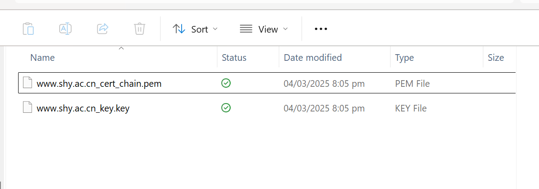Click the Size column header
The height and width of the screenshot is (189, 539).
[496, 58]
